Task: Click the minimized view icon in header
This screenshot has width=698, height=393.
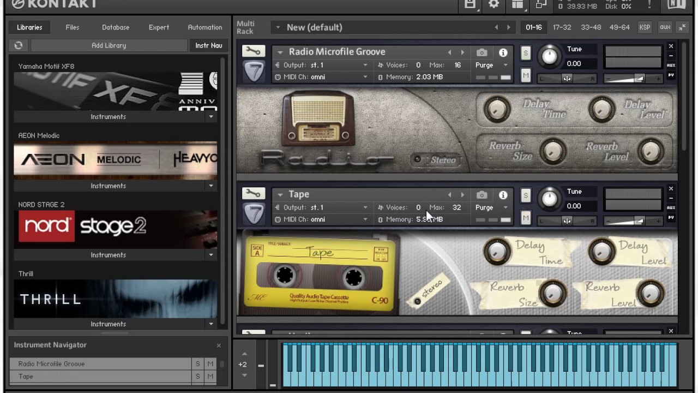Action: pos(541,4)
